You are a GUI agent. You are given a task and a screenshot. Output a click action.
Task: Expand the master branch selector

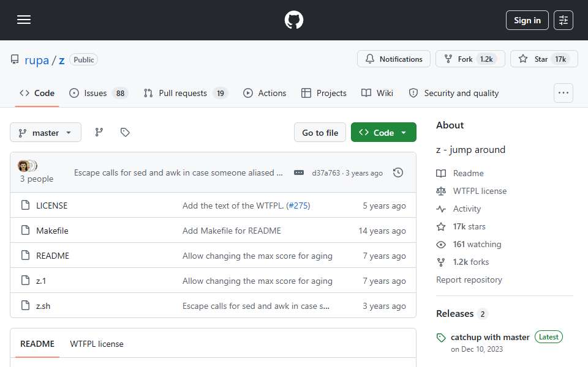[x=45, y=133]
